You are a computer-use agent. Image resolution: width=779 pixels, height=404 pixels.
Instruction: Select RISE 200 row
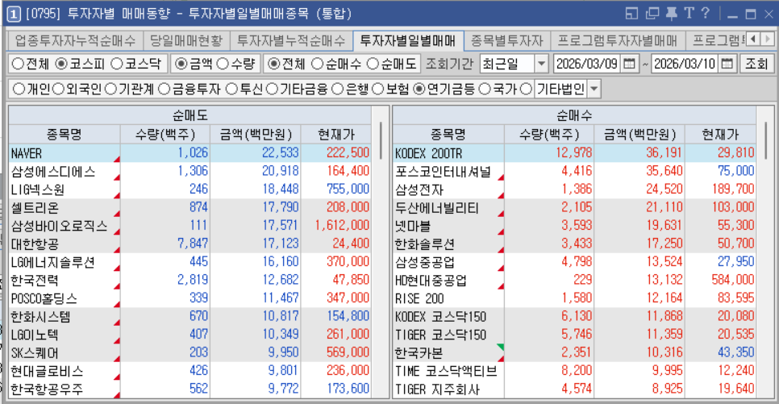click(574, 298)
